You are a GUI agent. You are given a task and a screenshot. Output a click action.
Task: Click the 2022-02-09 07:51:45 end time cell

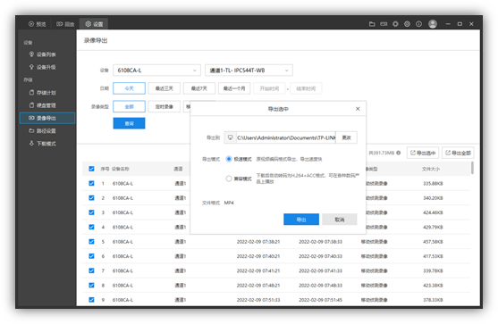point(320,300)
